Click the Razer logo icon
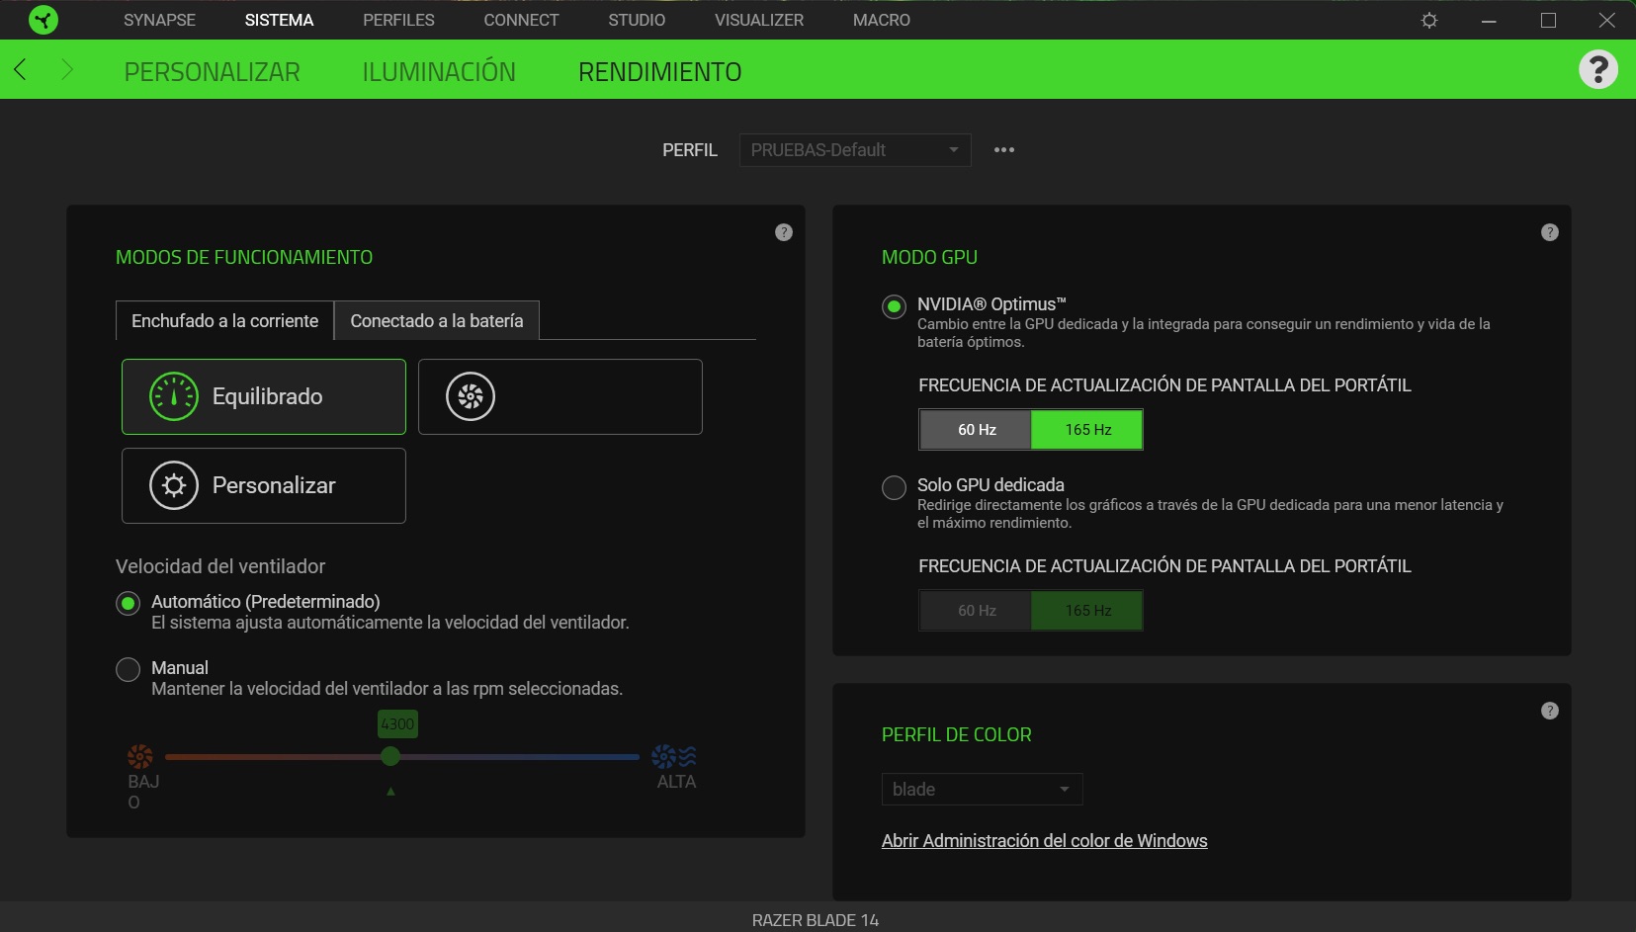The width and height of the screenshot is (1636, 932). coord(43,20)
